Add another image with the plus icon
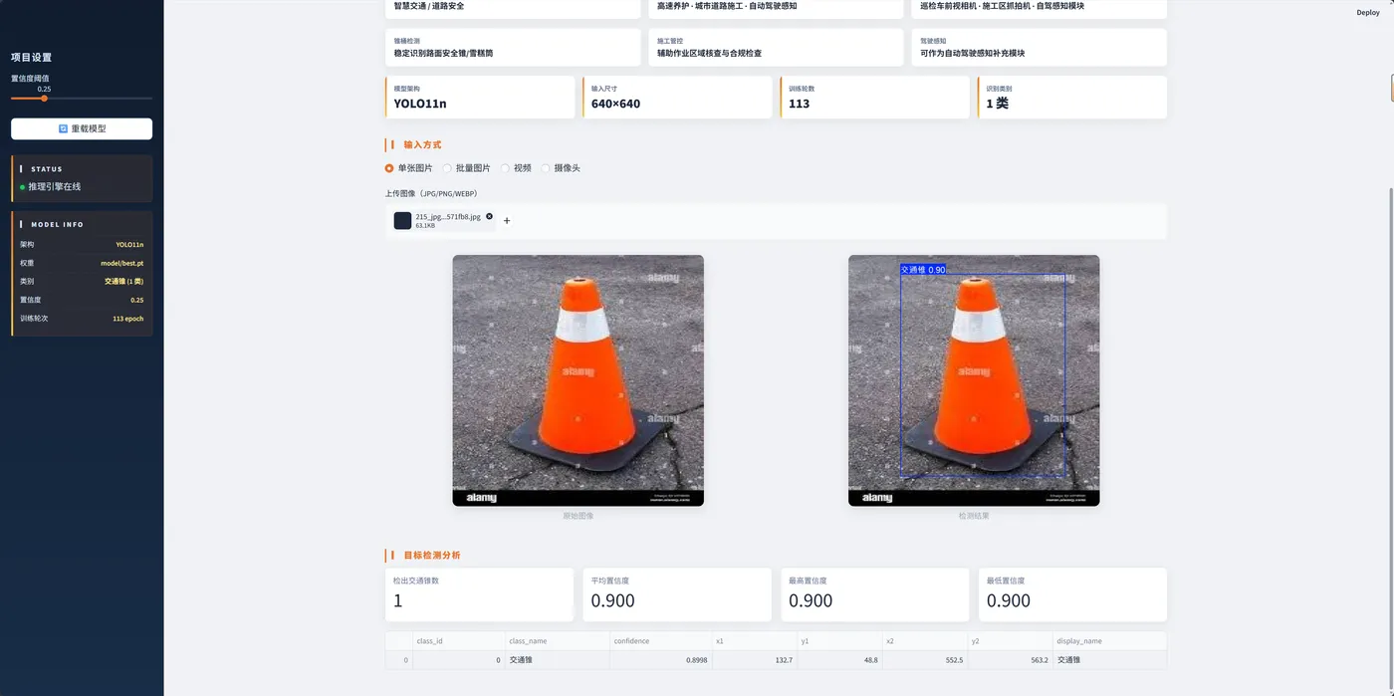Viewport: 1394px width, 696px height. [507, 221]
